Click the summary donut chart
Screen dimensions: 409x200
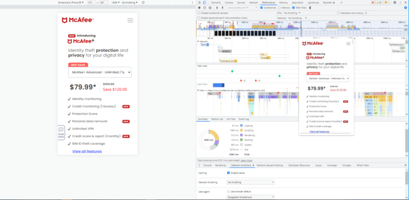[x=209, y=140]
